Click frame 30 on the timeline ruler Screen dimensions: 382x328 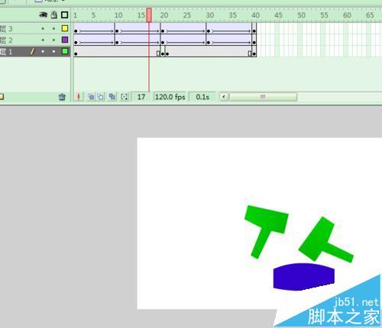(x=210, y=15)
